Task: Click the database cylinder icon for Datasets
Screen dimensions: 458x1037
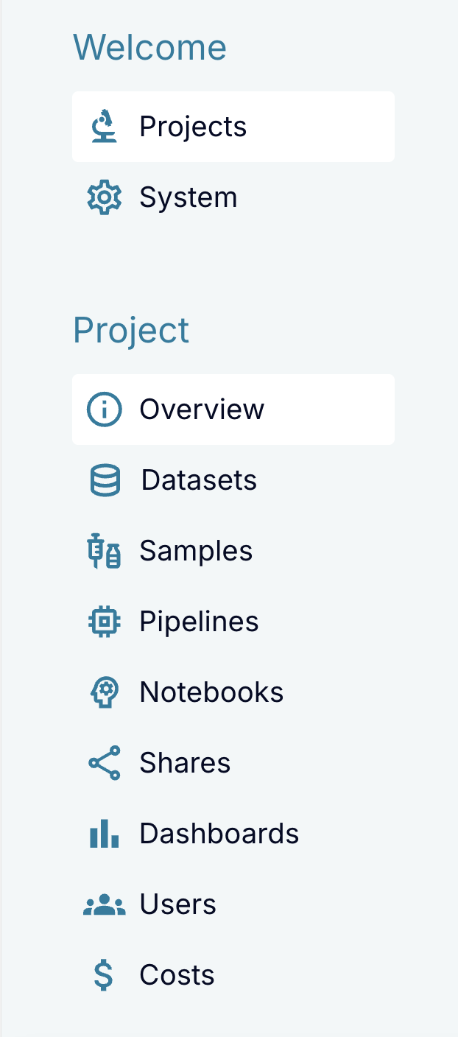Action: point(105,480)
